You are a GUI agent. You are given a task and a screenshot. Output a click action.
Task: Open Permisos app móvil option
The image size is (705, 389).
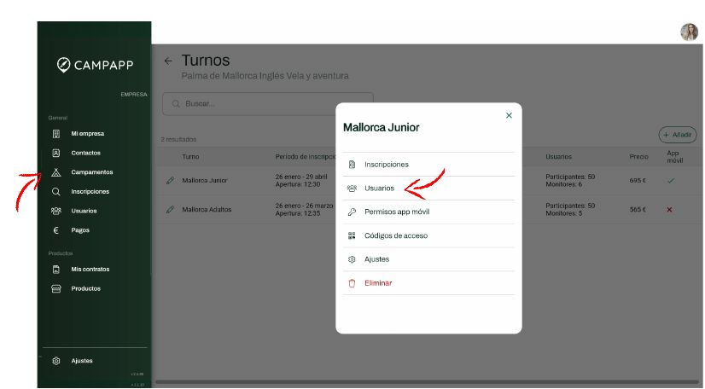tap(397, 212)
